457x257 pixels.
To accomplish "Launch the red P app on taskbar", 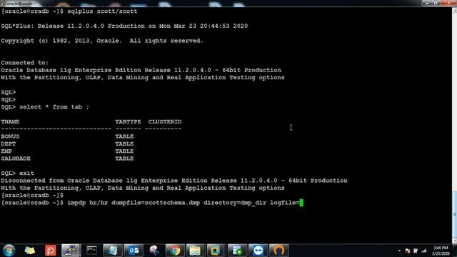I will 50,251.
